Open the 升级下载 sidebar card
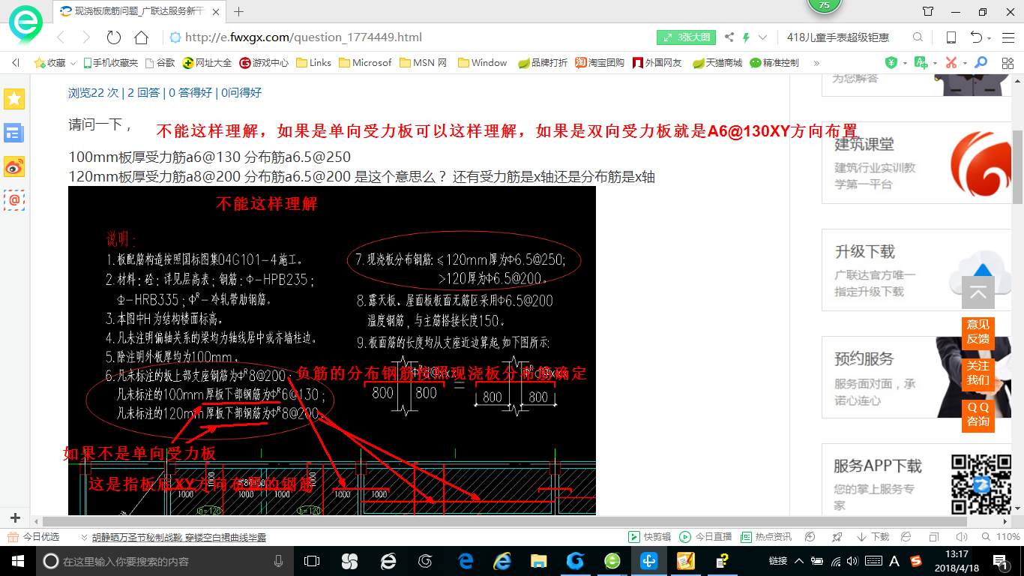The image size is (1024, 576). [916, 268]
